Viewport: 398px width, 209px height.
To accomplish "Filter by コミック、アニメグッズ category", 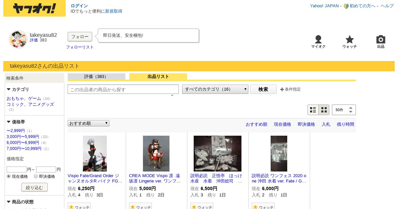I will tap(30, 104).
